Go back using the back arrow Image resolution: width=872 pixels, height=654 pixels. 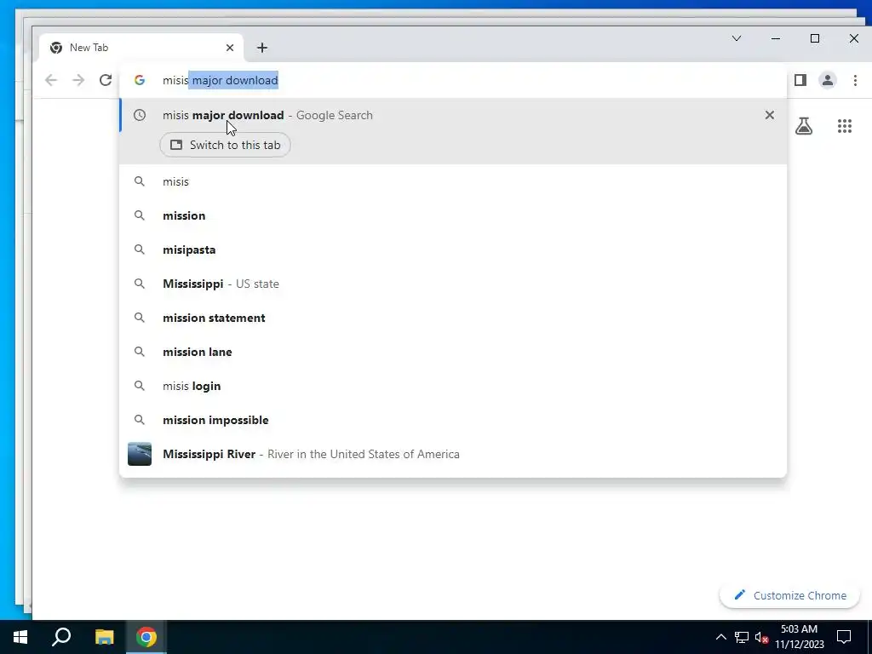51,80
